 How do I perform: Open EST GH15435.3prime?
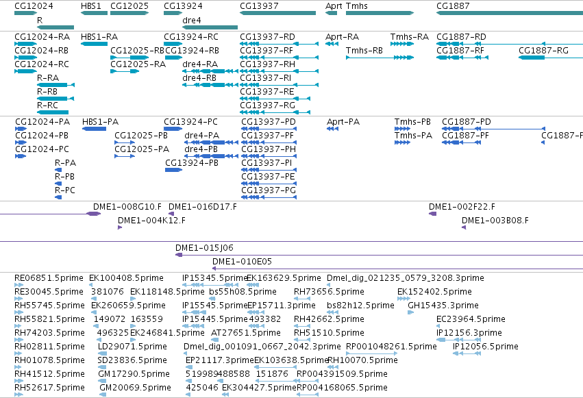click(443, 306)
